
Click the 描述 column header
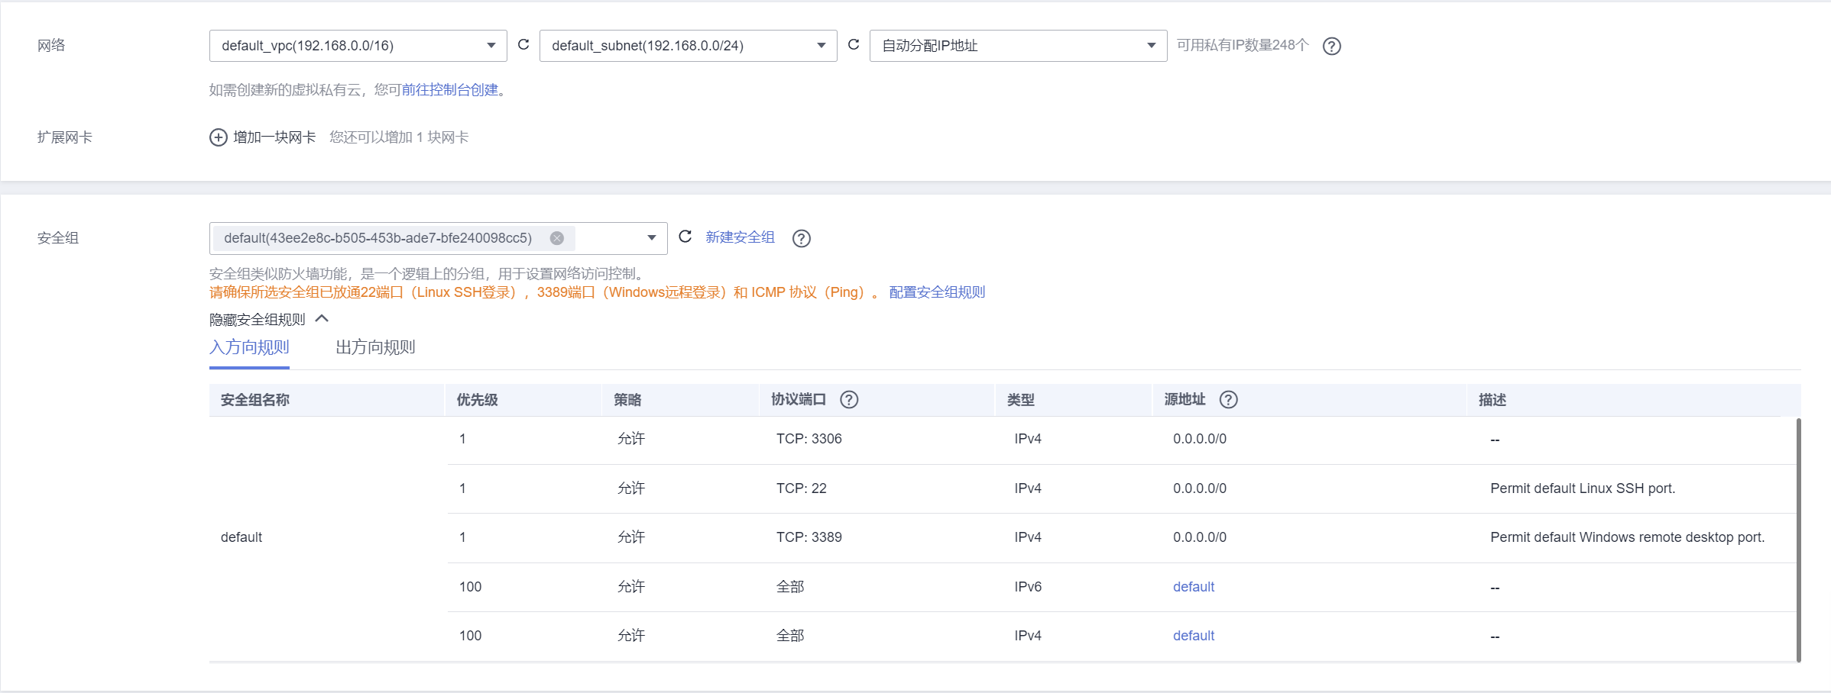click(1492, 400)
